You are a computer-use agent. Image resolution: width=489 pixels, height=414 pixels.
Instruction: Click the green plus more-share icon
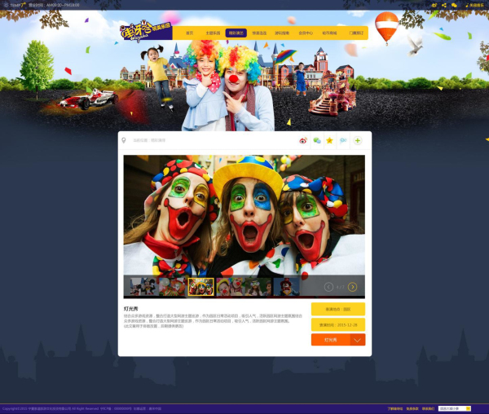[357, 140]
